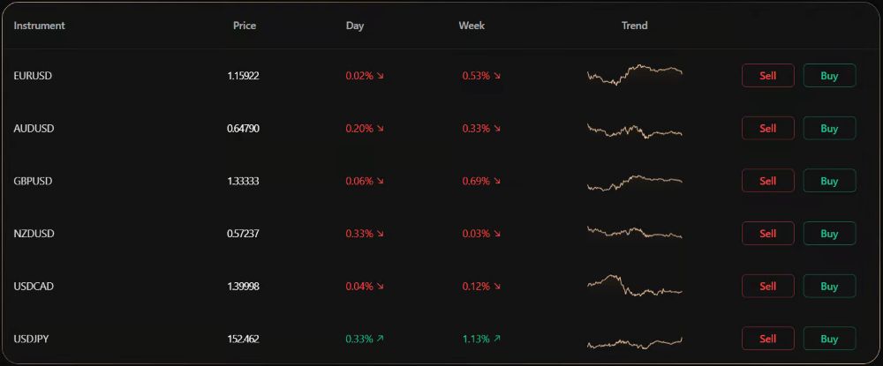Select the GBPUSD instrument name
Viewport: 883px width, 366px height.
34,182
